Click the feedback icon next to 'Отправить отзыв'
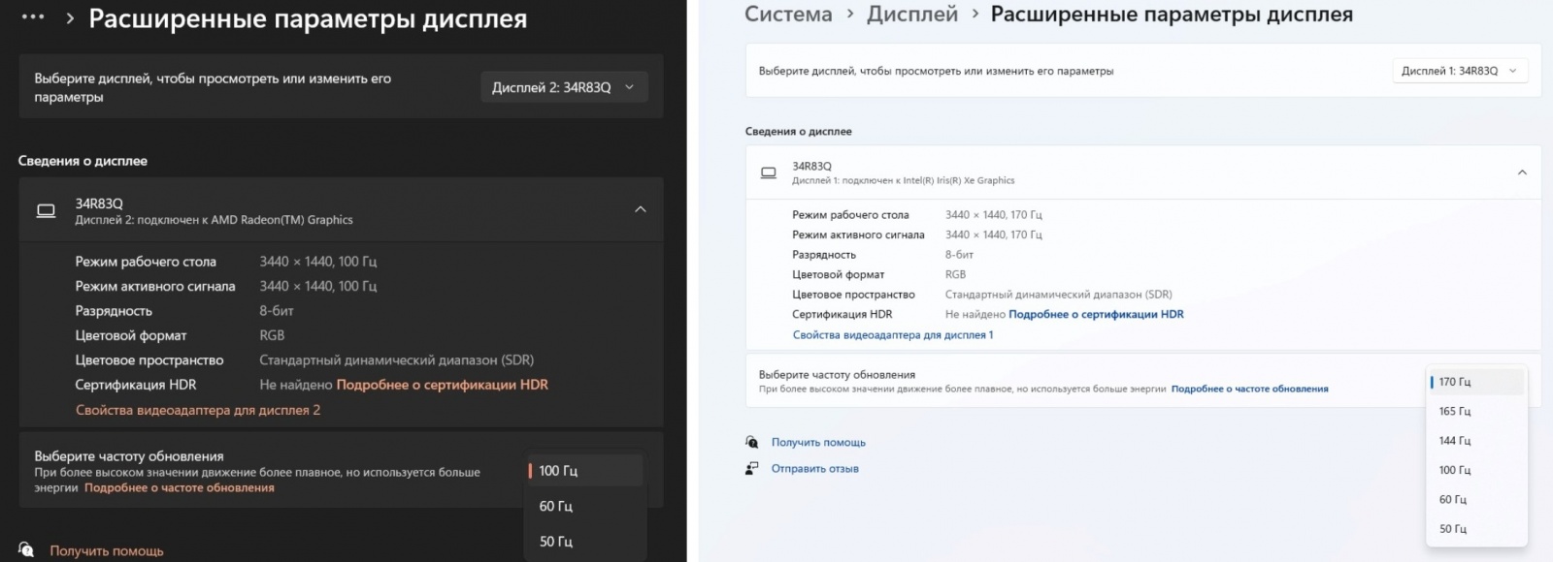1553x562 pixels. click(752, 468)
